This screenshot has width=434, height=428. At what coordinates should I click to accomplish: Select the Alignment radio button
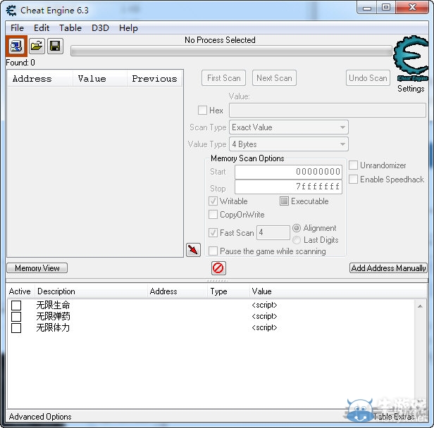297,228
